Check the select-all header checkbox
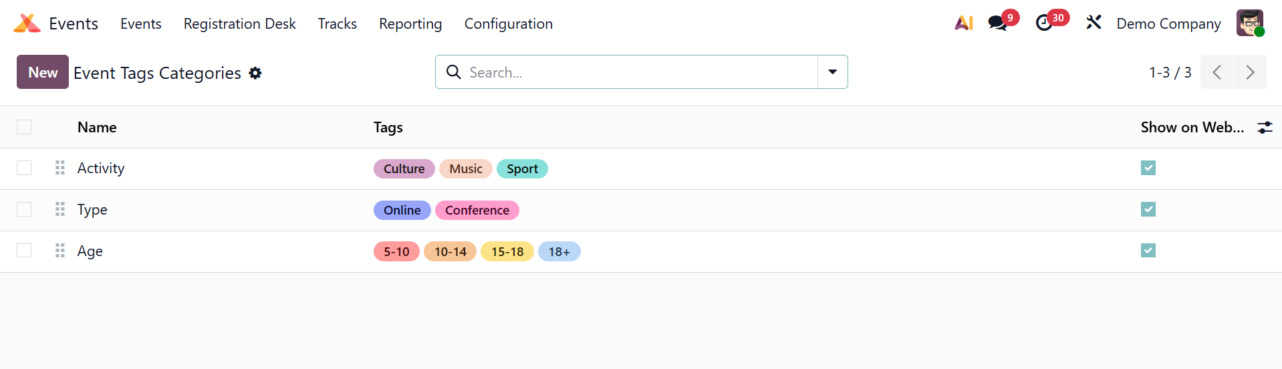The height and width of the screenshot is (369, 1282). click(24, 127)
